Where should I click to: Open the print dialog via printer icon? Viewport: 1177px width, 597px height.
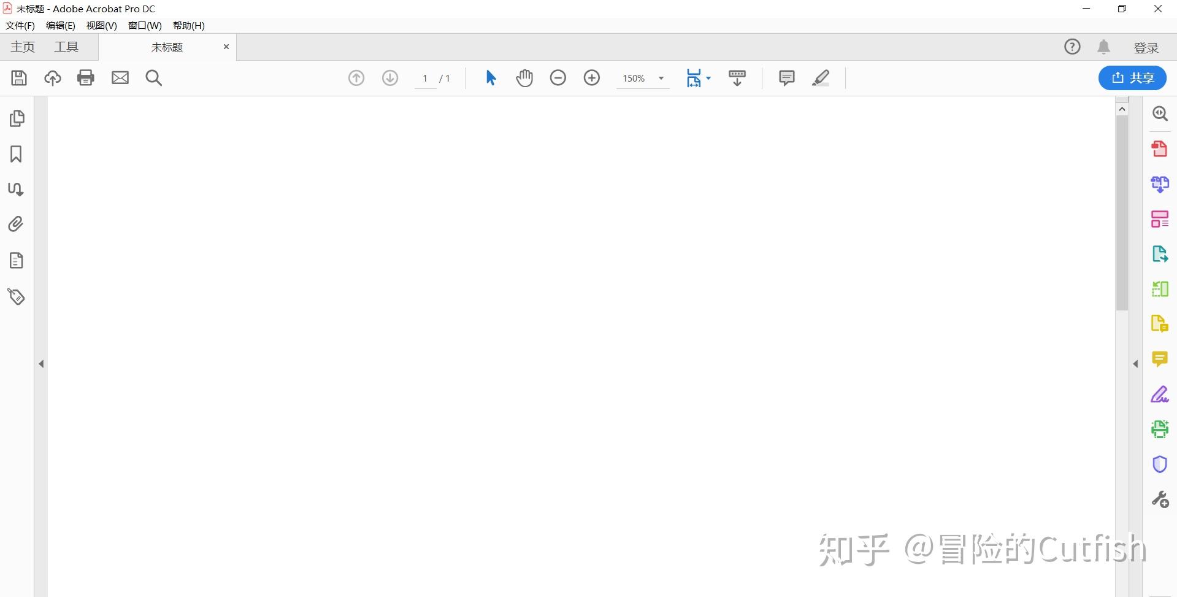click(86, 78)
